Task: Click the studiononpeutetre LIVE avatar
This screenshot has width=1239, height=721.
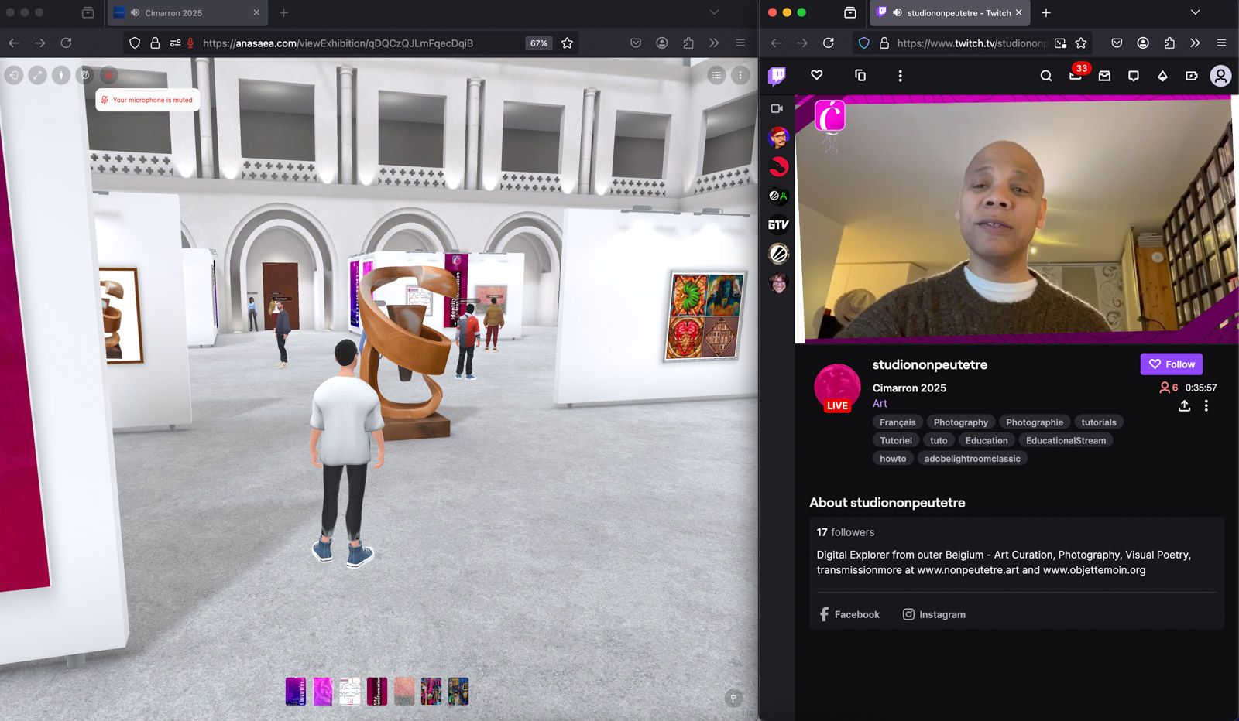Action: (837, 388)
